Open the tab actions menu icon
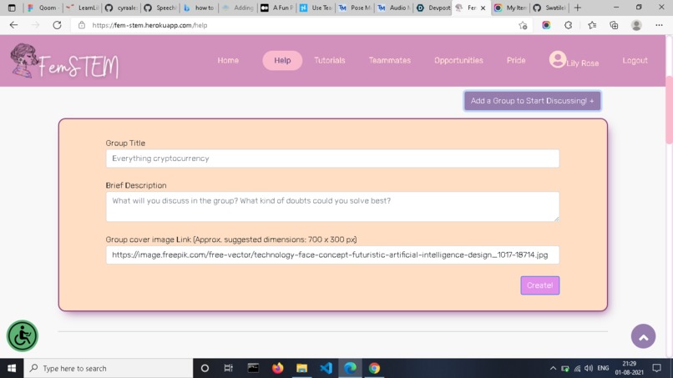This screenshot has height=378, width=673. click(x=12, y=8)
